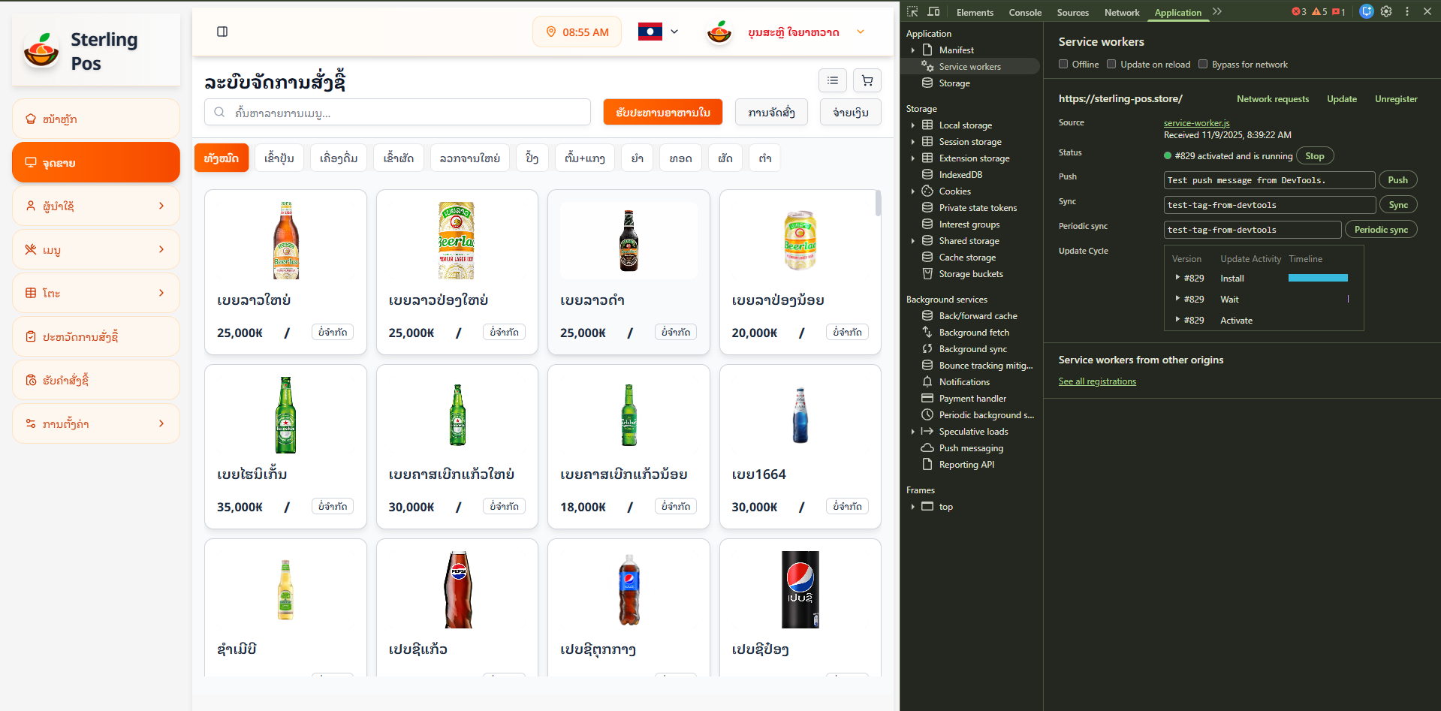Click the product list scrollbar
Image resolution: width=1441 pixels, height=711 pixels.
878,203
